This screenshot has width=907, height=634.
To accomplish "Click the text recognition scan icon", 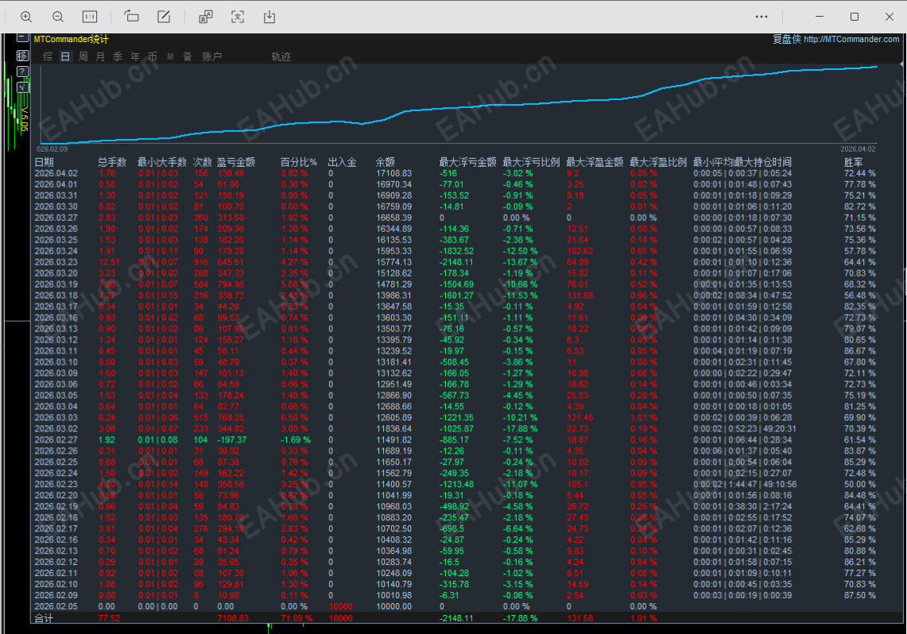I will point(237,17).
